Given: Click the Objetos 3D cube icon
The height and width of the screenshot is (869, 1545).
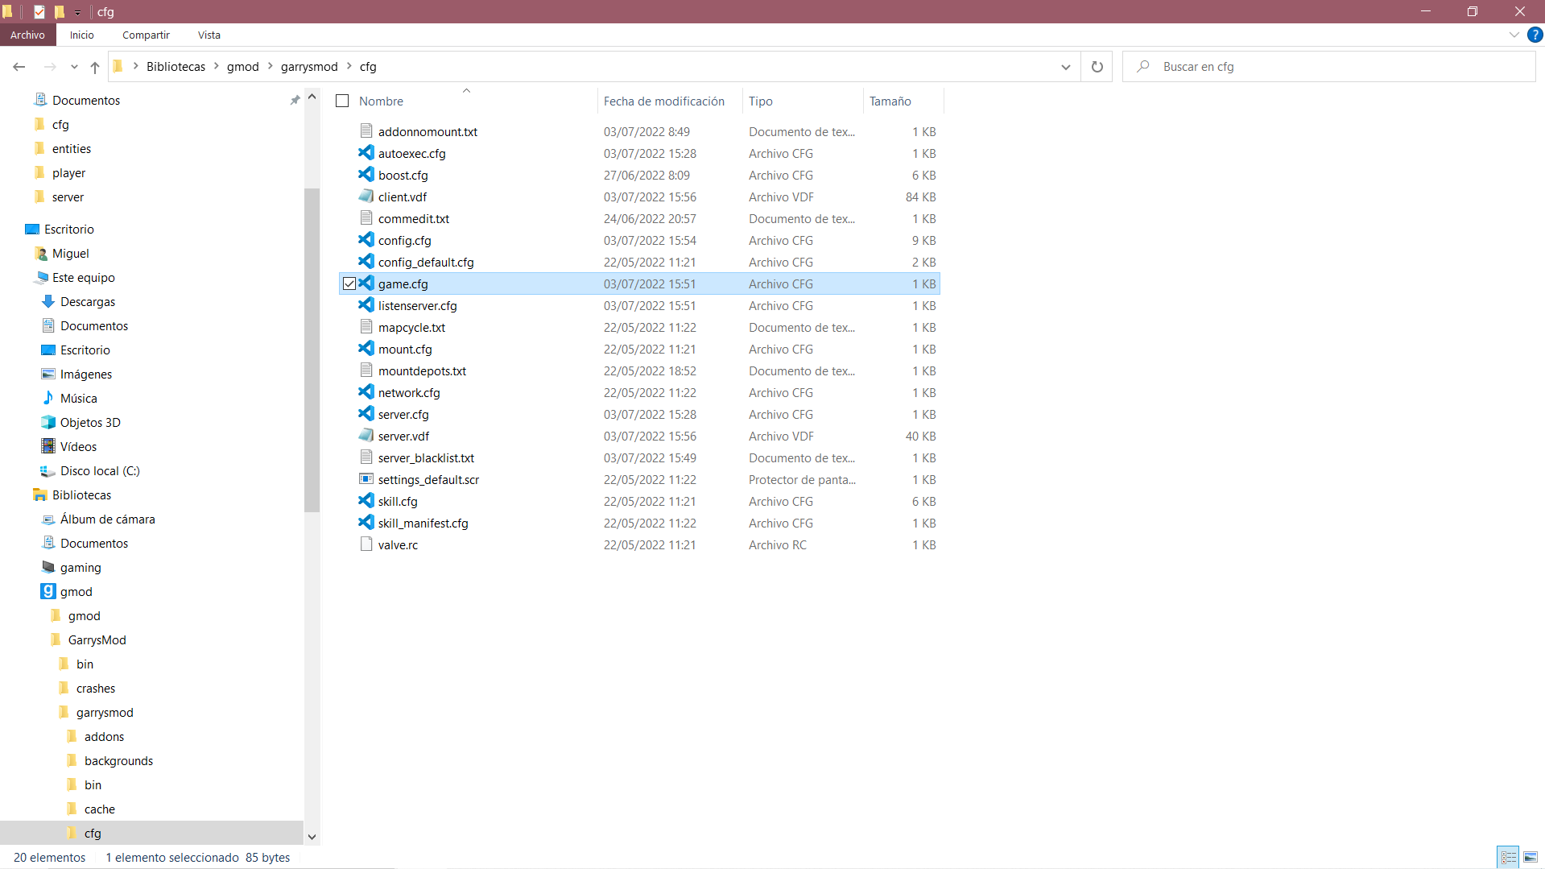Looking at the screenshot, I should (48, 422).
